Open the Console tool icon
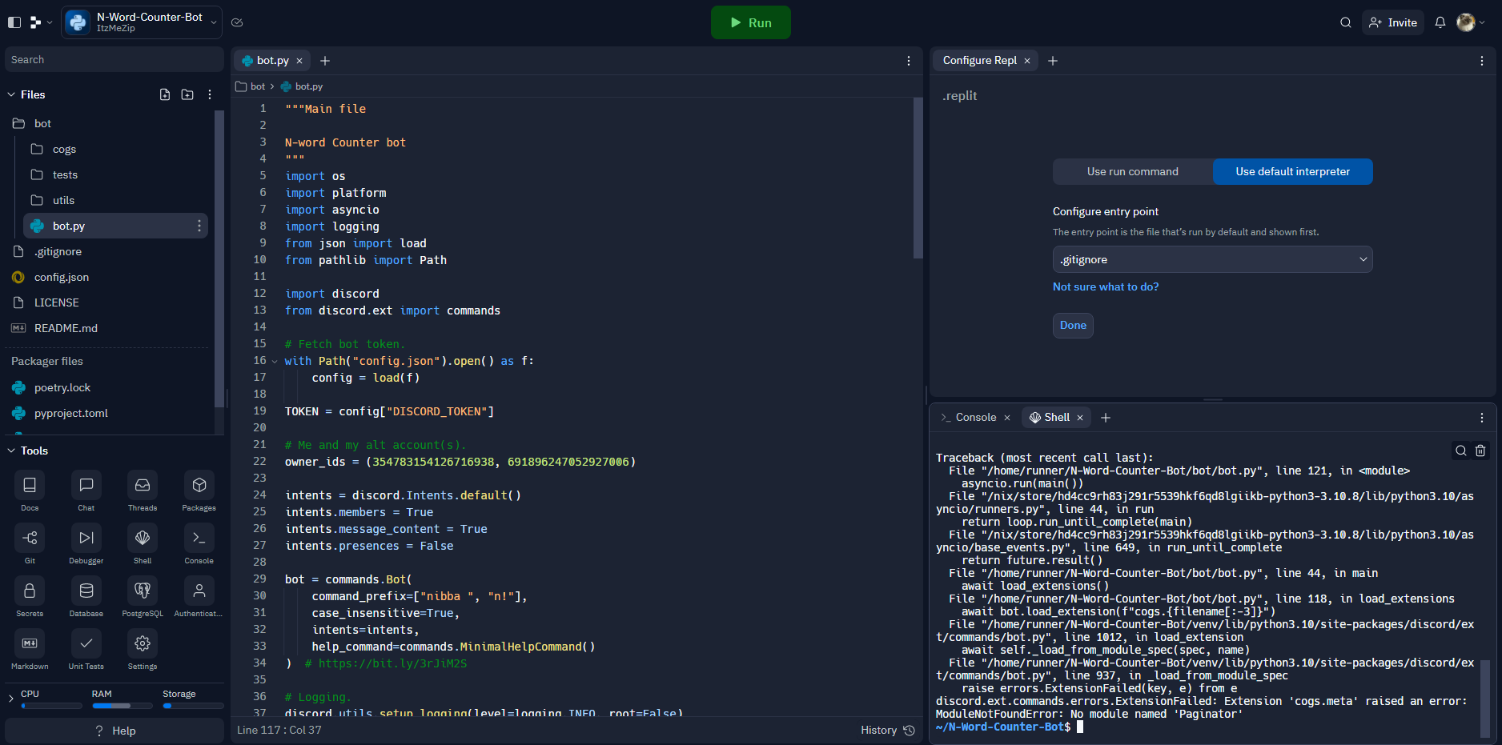This screenshot has height=745, width=1502. (199, 538)
